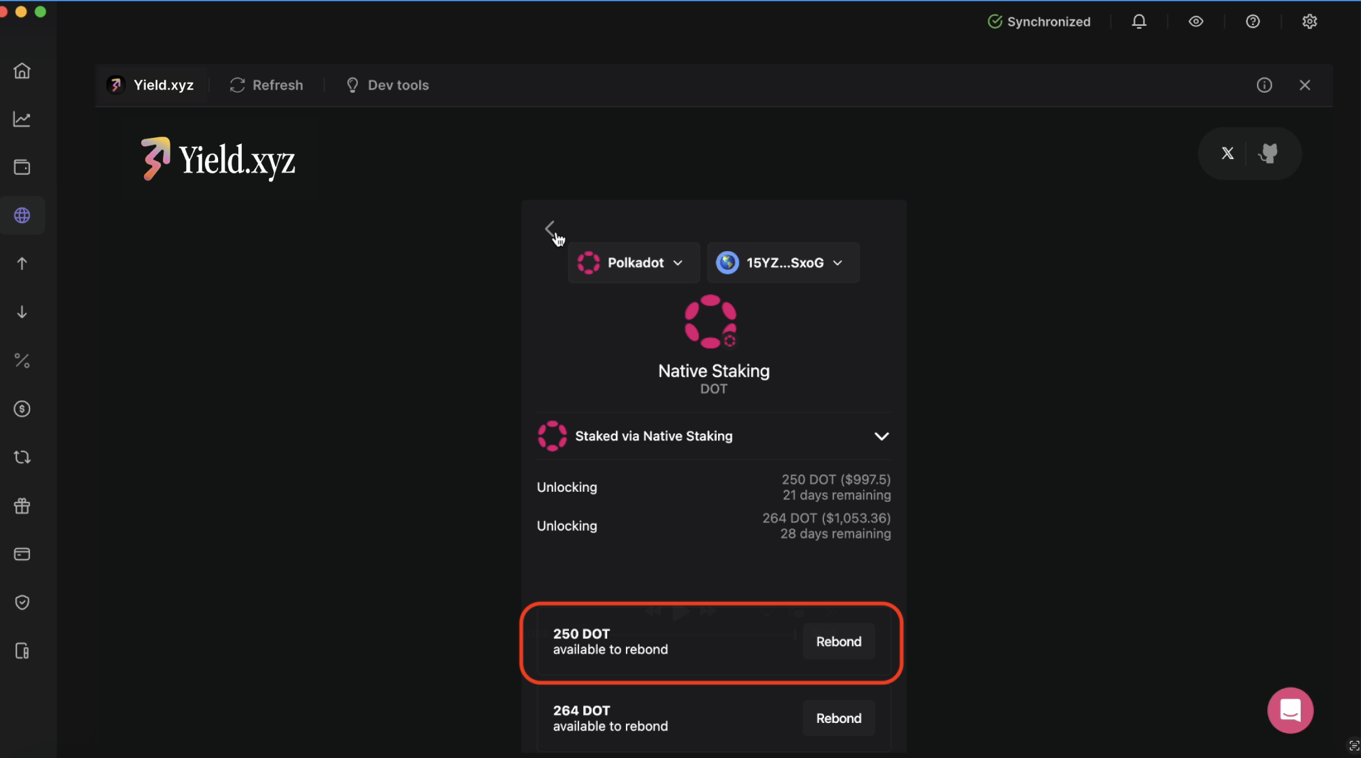
Task: Toggle the eye discreet mode icon
Action: (x=1196, y=22)
